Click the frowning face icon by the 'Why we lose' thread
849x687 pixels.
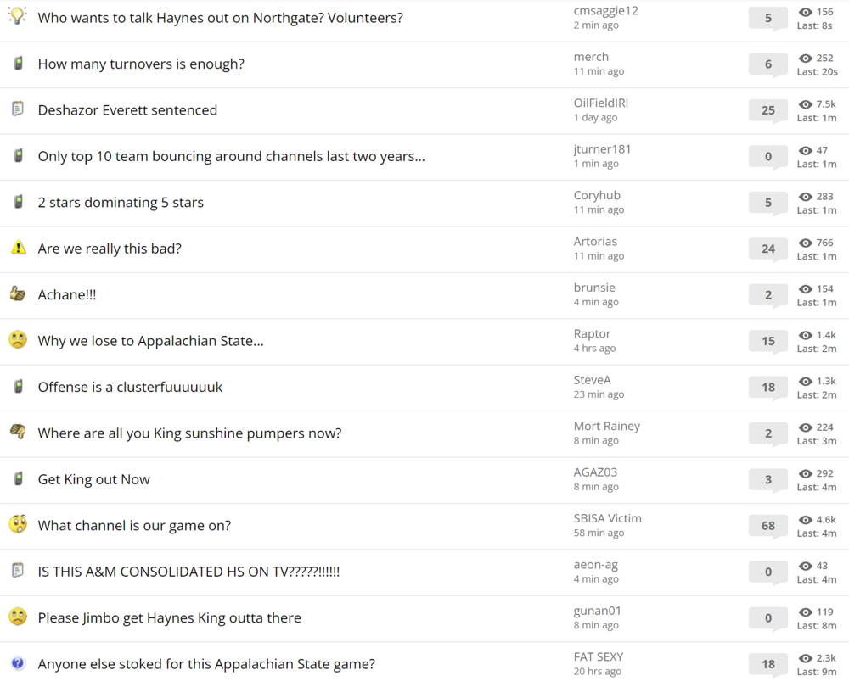coord(18,340)
